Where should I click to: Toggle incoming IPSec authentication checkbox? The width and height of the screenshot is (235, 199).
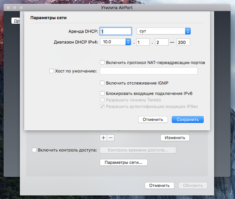[102, 106]
